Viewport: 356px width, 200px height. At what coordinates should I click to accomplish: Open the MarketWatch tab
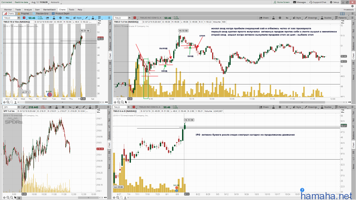[49, 10]
